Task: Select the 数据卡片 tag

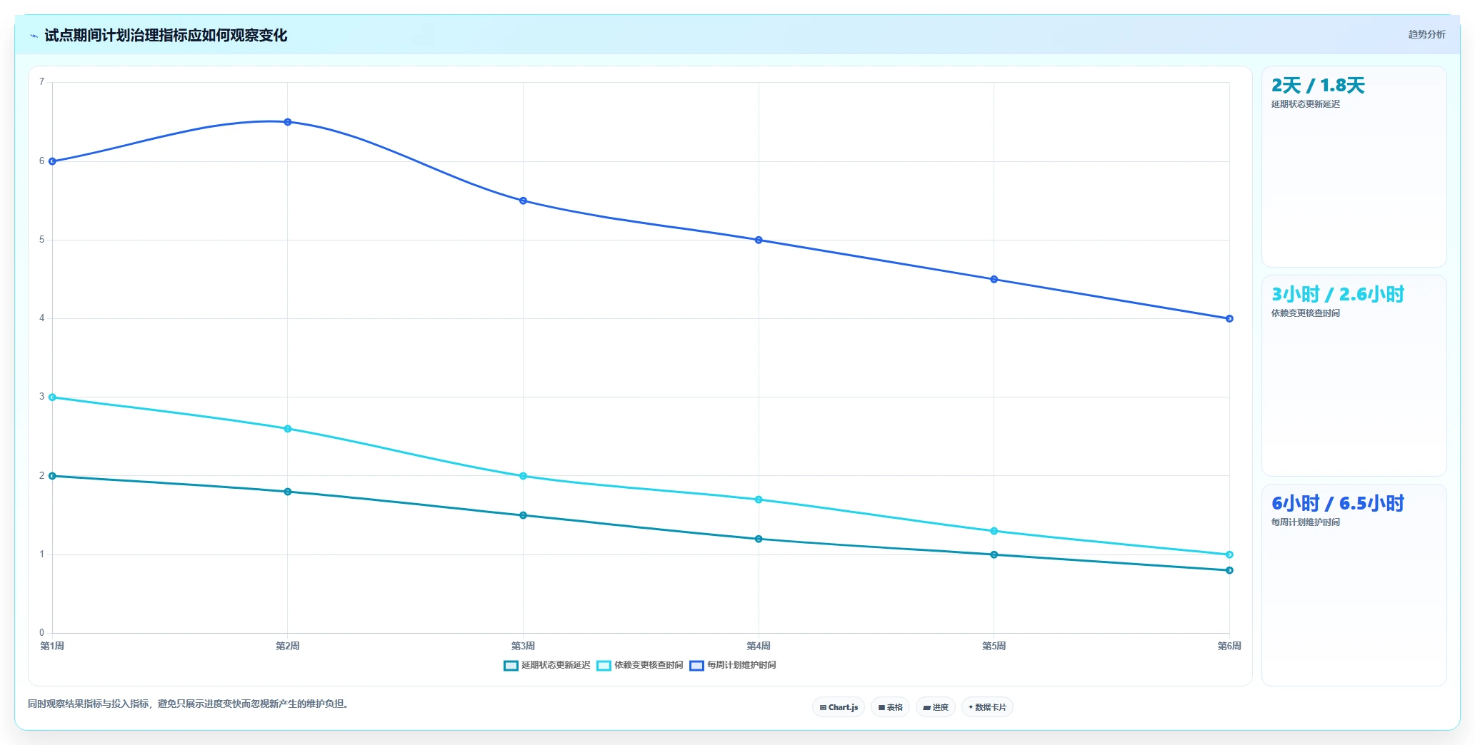Action: coord(987,707)
